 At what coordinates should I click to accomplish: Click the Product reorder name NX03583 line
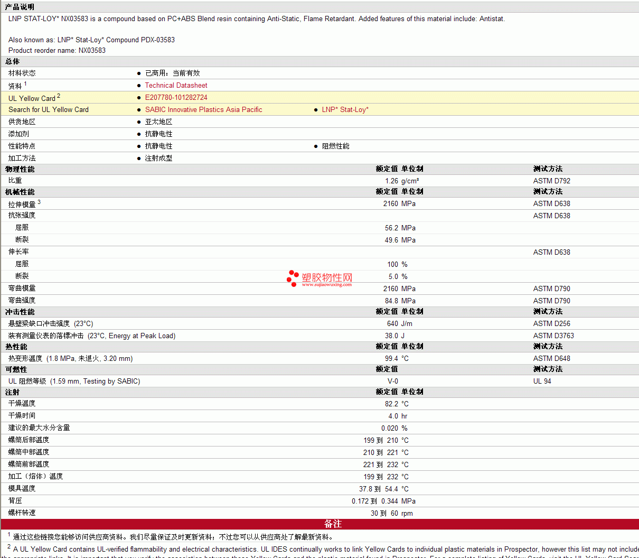click(57, 50)
